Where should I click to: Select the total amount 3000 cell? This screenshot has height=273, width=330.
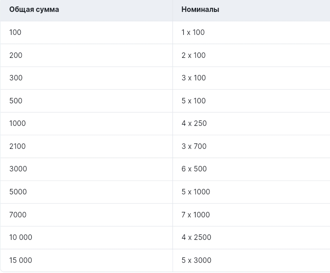pos(18,169)
